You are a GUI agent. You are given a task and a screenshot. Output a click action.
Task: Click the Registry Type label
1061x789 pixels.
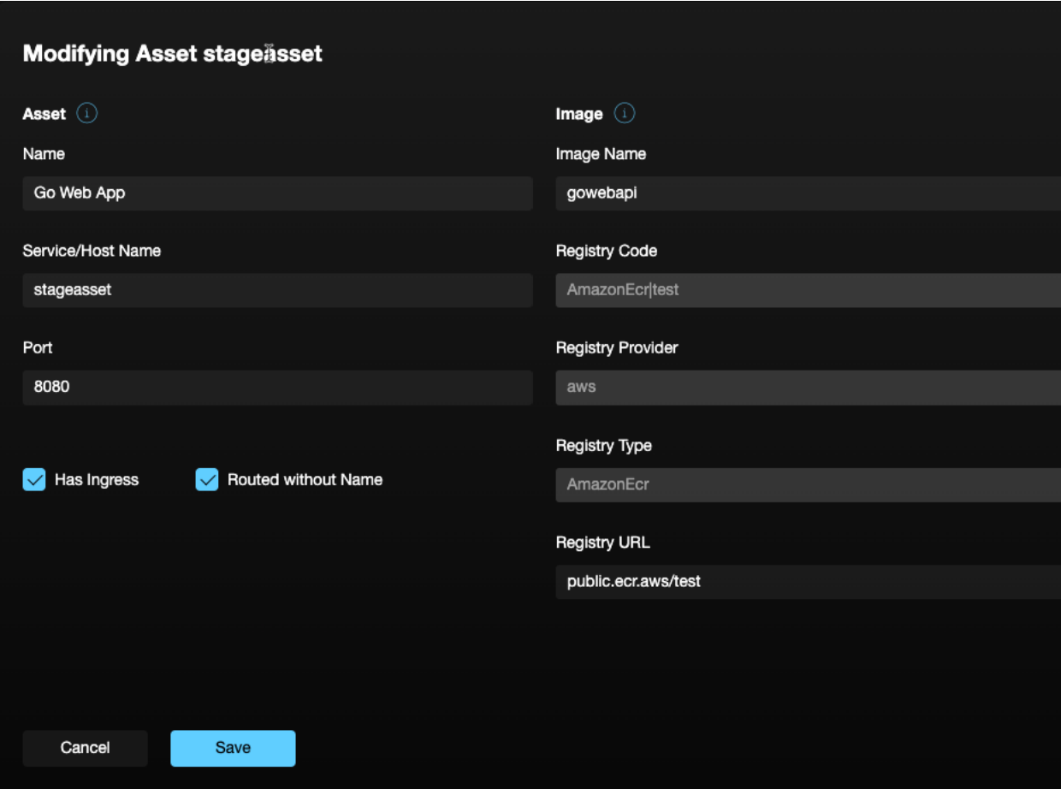(x=603, y=446)
